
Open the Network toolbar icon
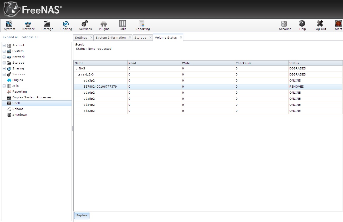click(x=28, y=26)
